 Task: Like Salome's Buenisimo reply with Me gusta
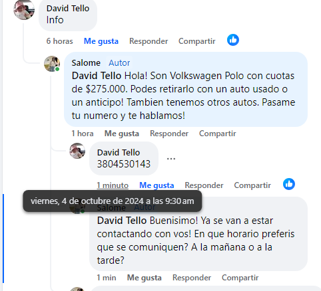tap(145, 278)
